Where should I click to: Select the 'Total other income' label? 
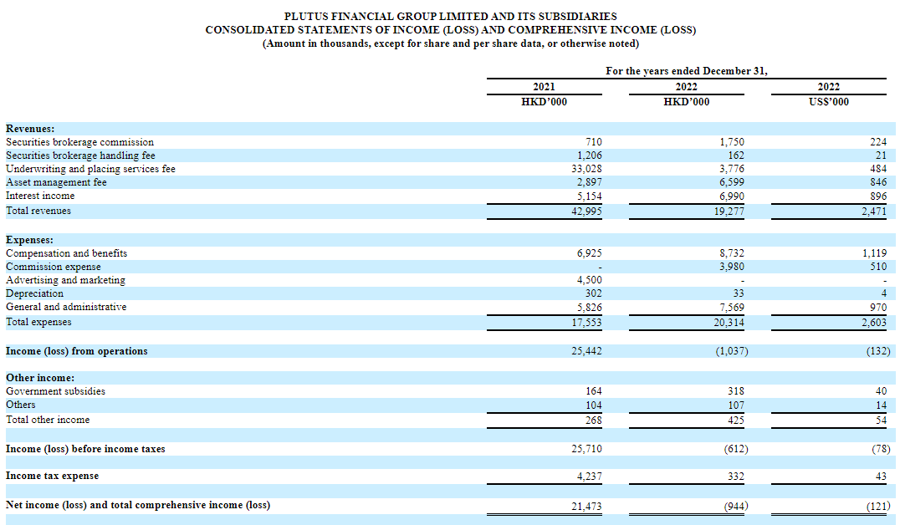(48, 420)
